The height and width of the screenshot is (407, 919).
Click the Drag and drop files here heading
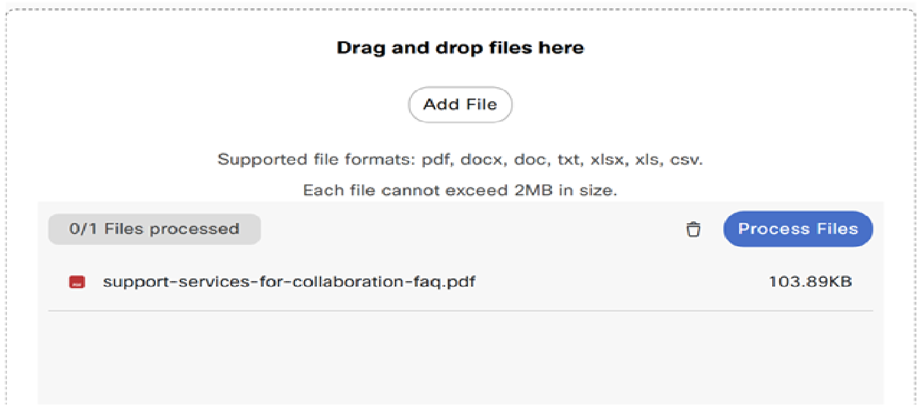(460, 48)
